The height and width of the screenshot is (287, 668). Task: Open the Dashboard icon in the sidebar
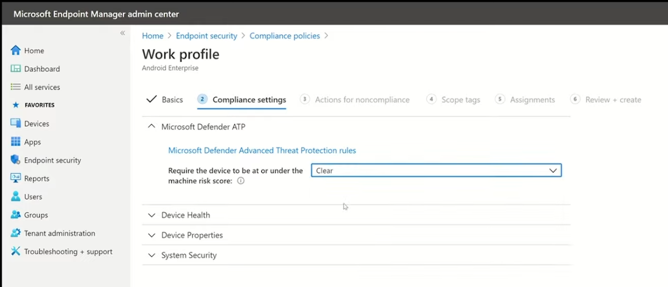(15, 69)
